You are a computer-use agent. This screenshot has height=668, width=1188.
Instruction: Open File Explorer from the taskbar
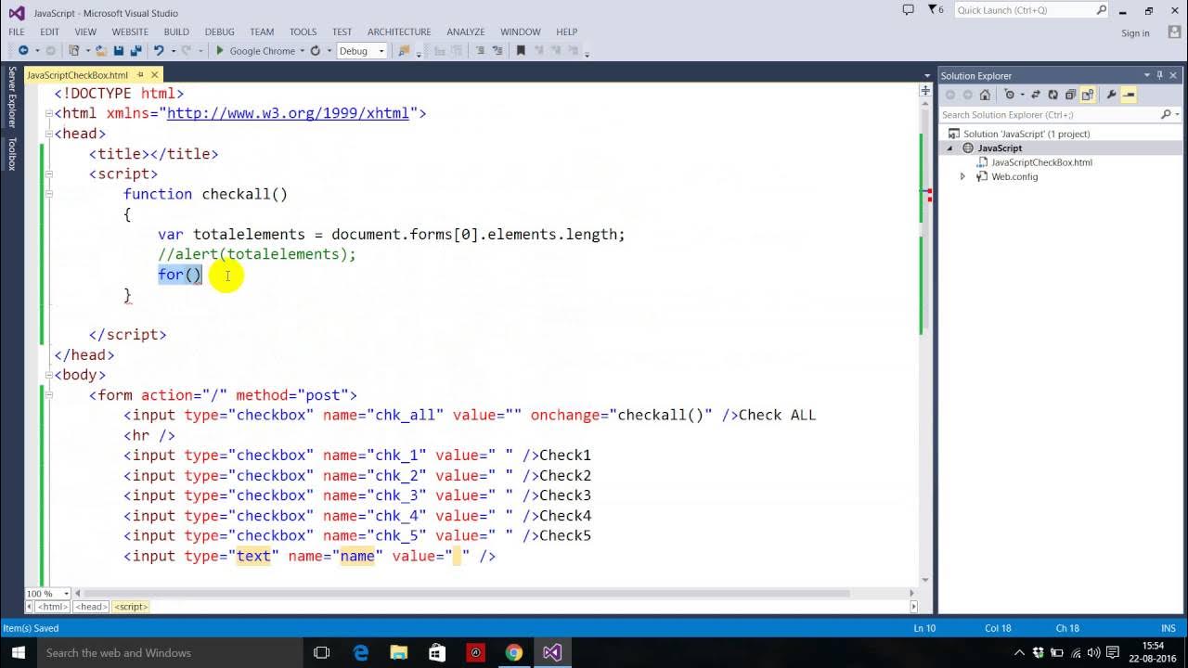point(399,652)
